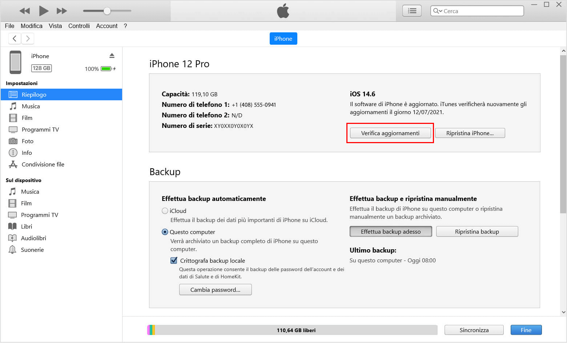Open Info settings
The image size is (567, 343).
click(x=61, y=153)
